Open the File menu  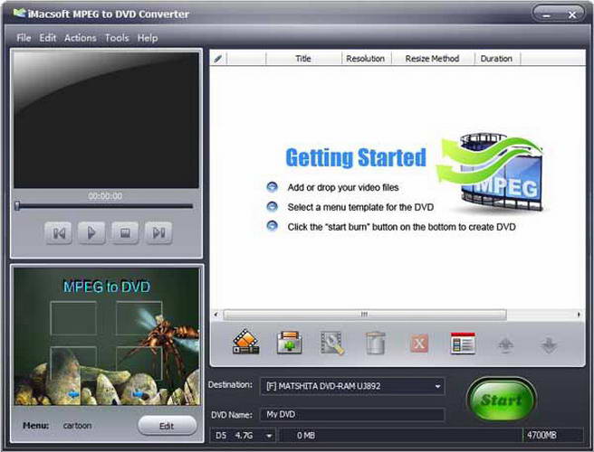tap(24, 38)
